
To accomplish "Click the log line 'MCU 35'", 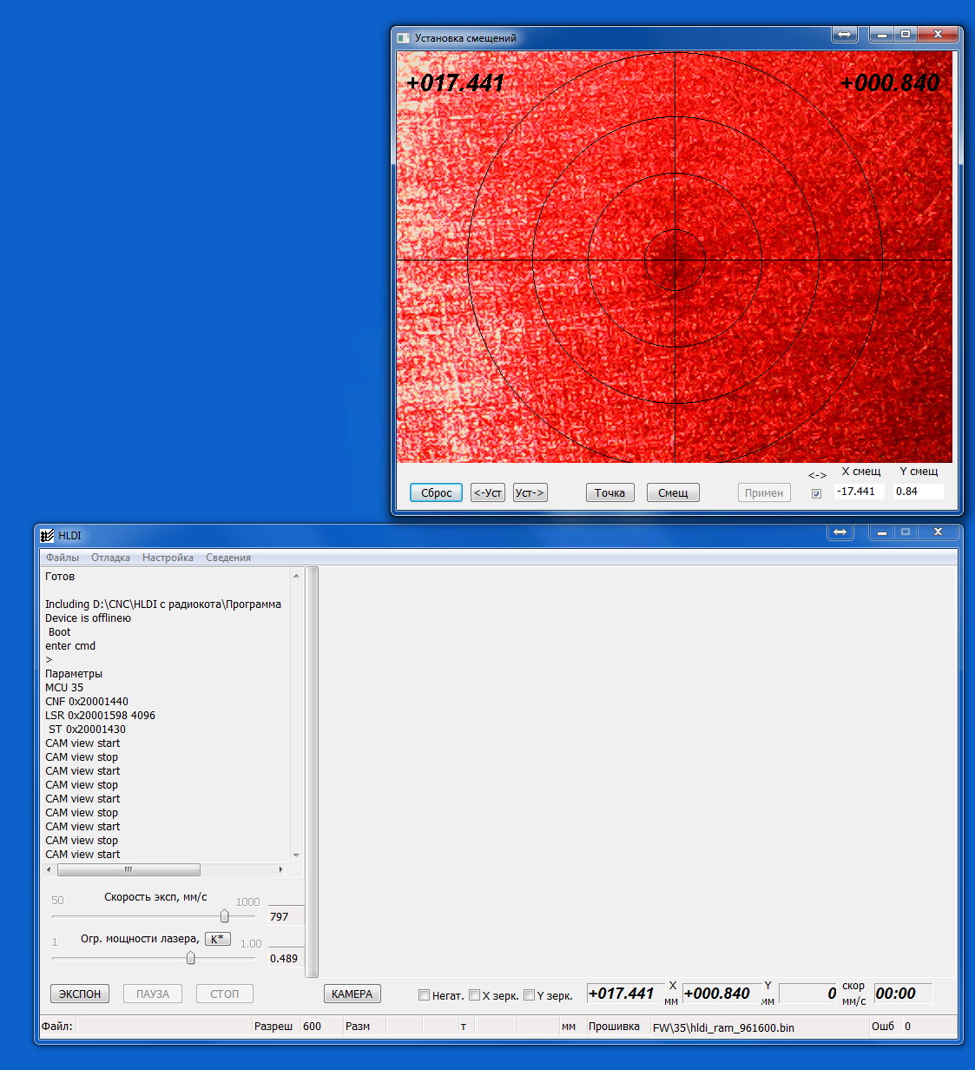I will (x=64, y=688).
